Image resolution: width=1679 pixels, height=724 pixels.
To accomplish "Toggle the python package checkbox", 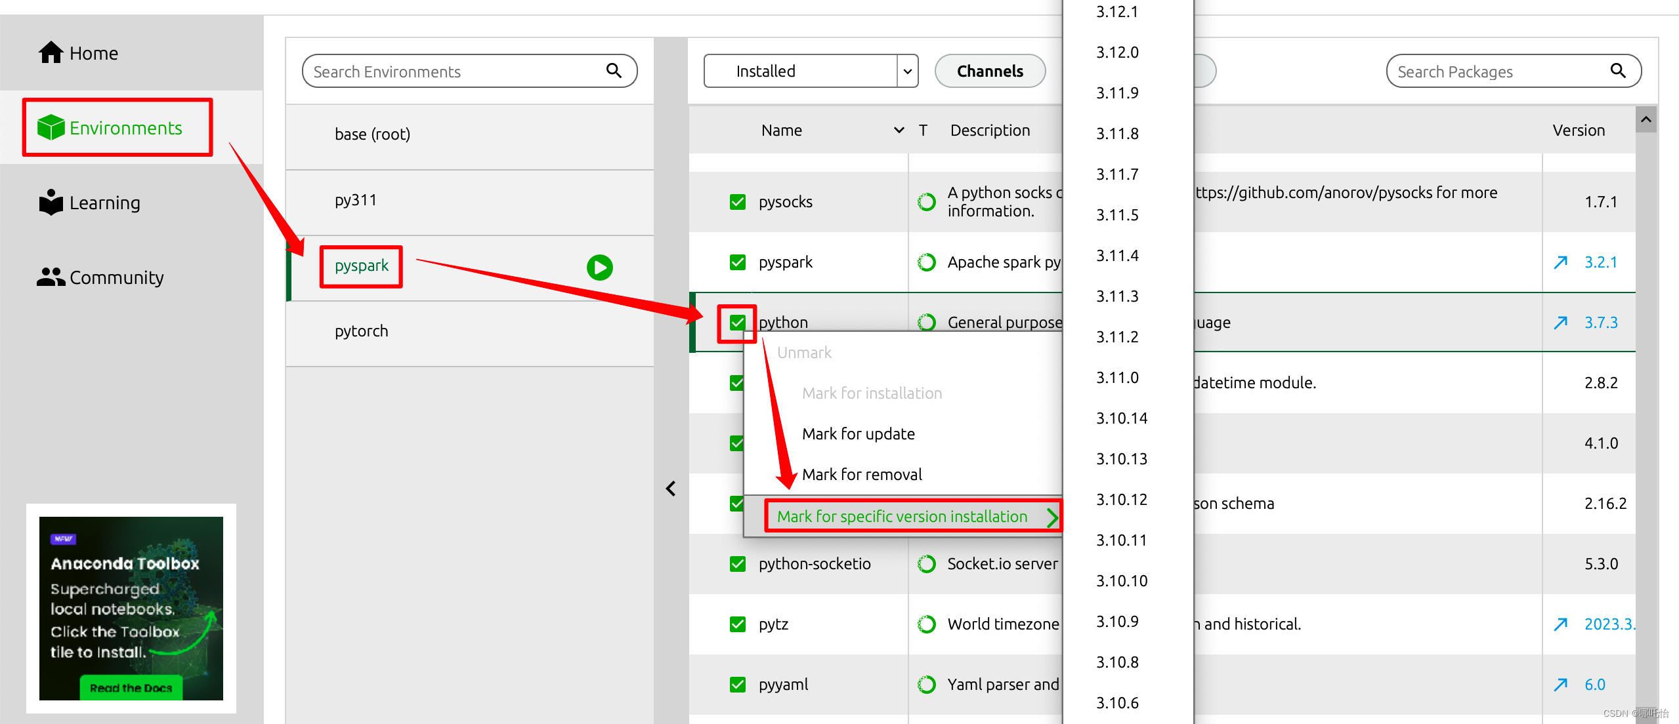I will [738, 323].
